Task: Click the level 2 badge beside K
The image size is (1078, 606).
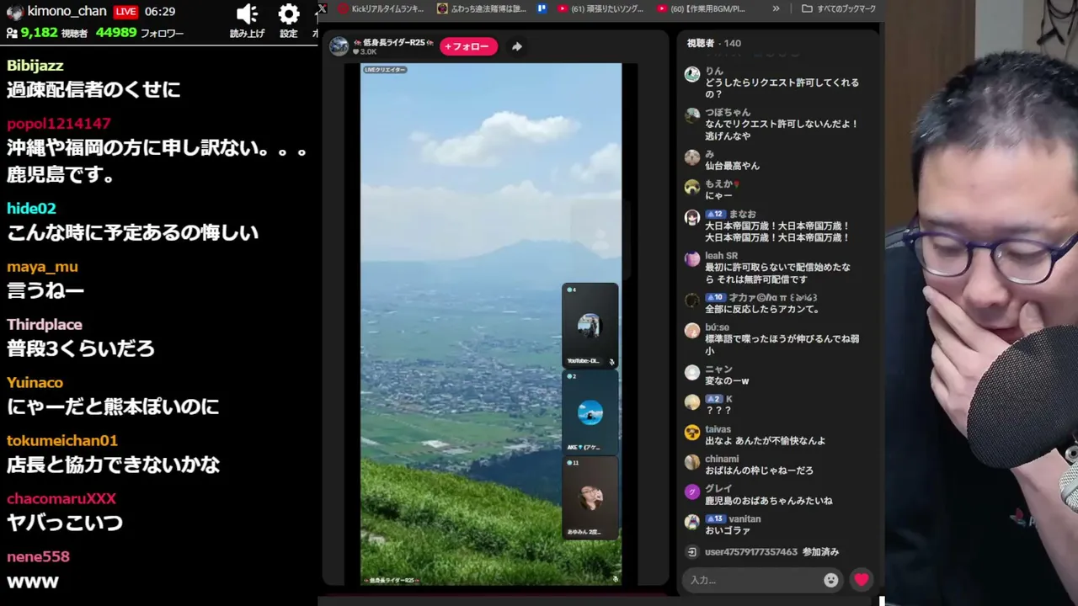Action: click(x=714, y=399)
